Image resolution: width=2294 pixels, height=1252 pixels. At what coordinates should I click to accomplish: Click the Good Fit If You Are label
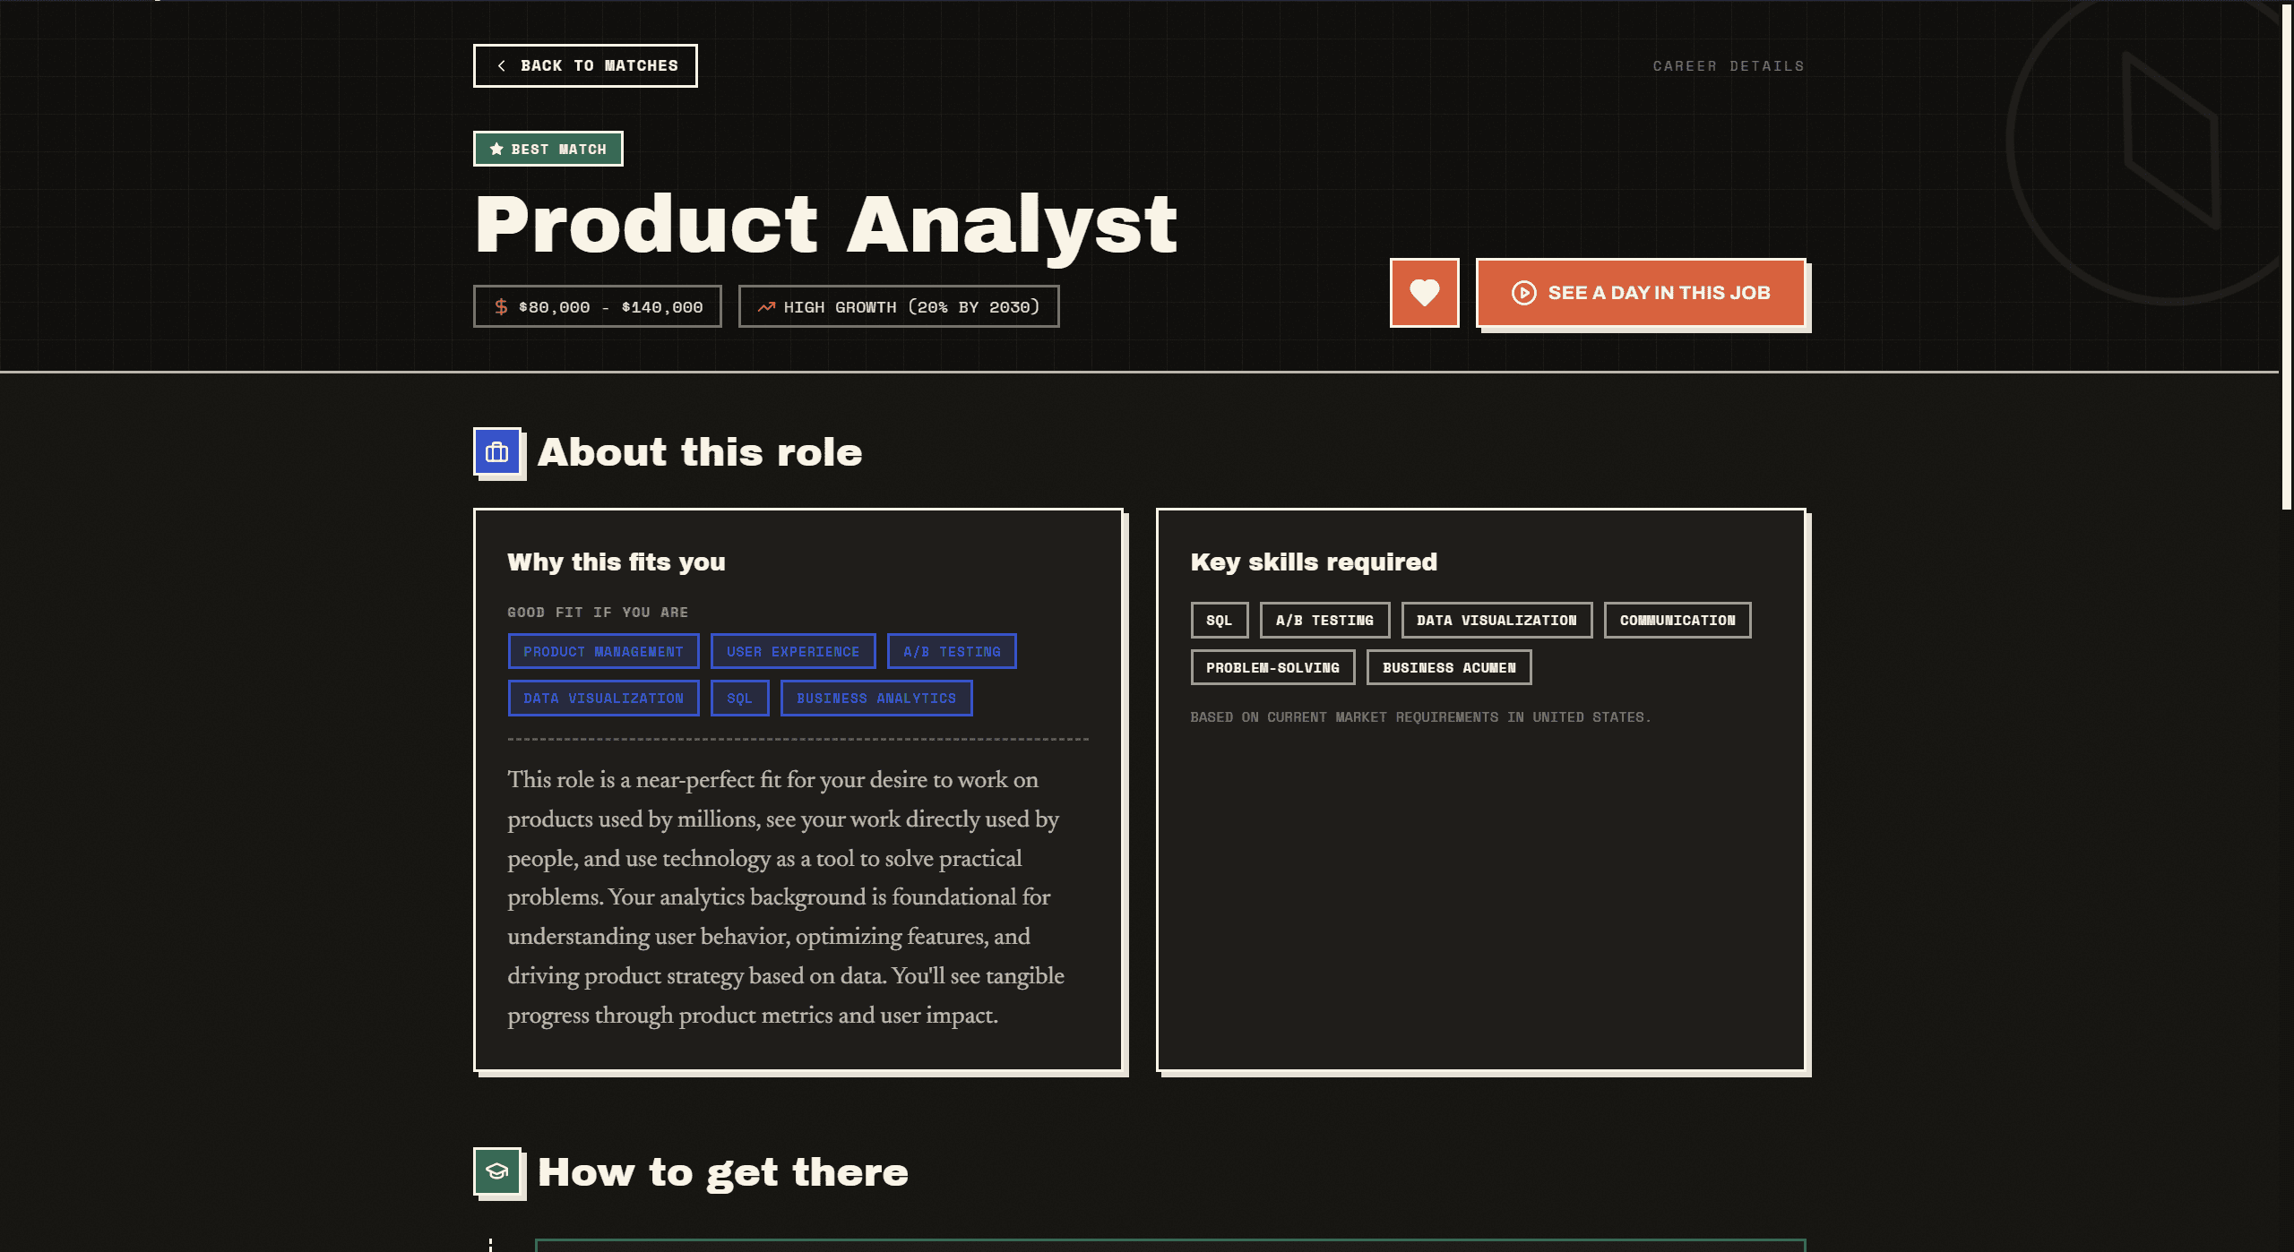598,613
